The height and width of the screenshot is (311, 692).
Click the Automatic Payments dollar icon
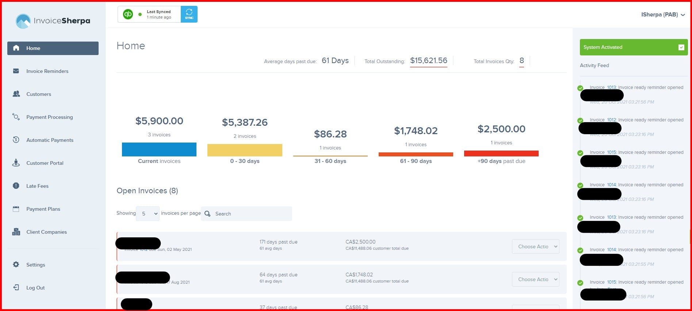[16, 140]
